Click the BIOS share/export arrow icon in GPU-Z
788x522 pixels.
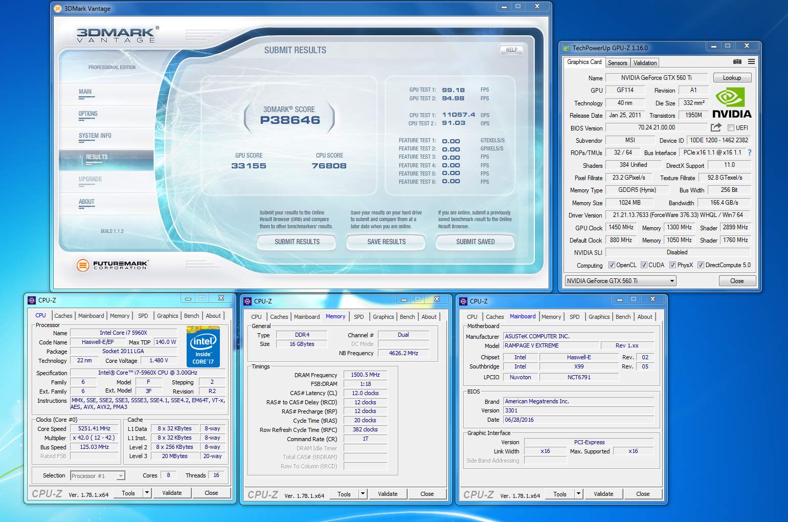pyautogui.click(x=716, y=127)
